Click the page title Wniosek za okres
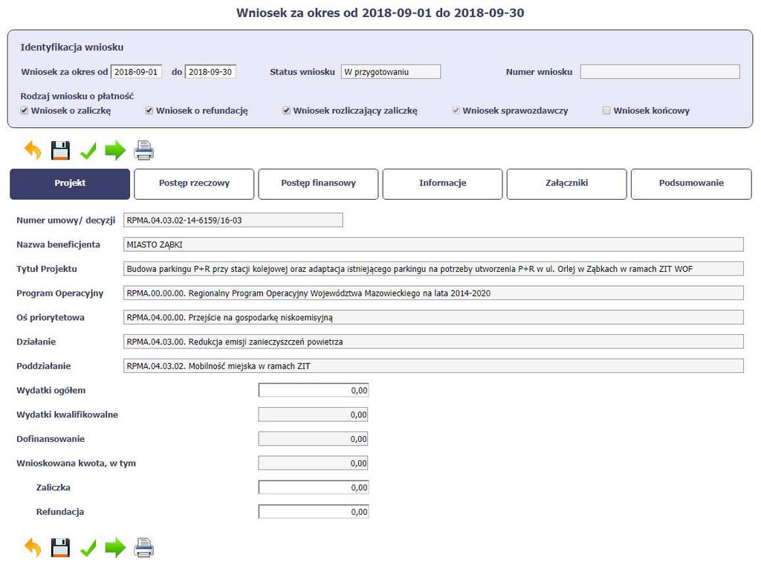 [x=380, y=13]
